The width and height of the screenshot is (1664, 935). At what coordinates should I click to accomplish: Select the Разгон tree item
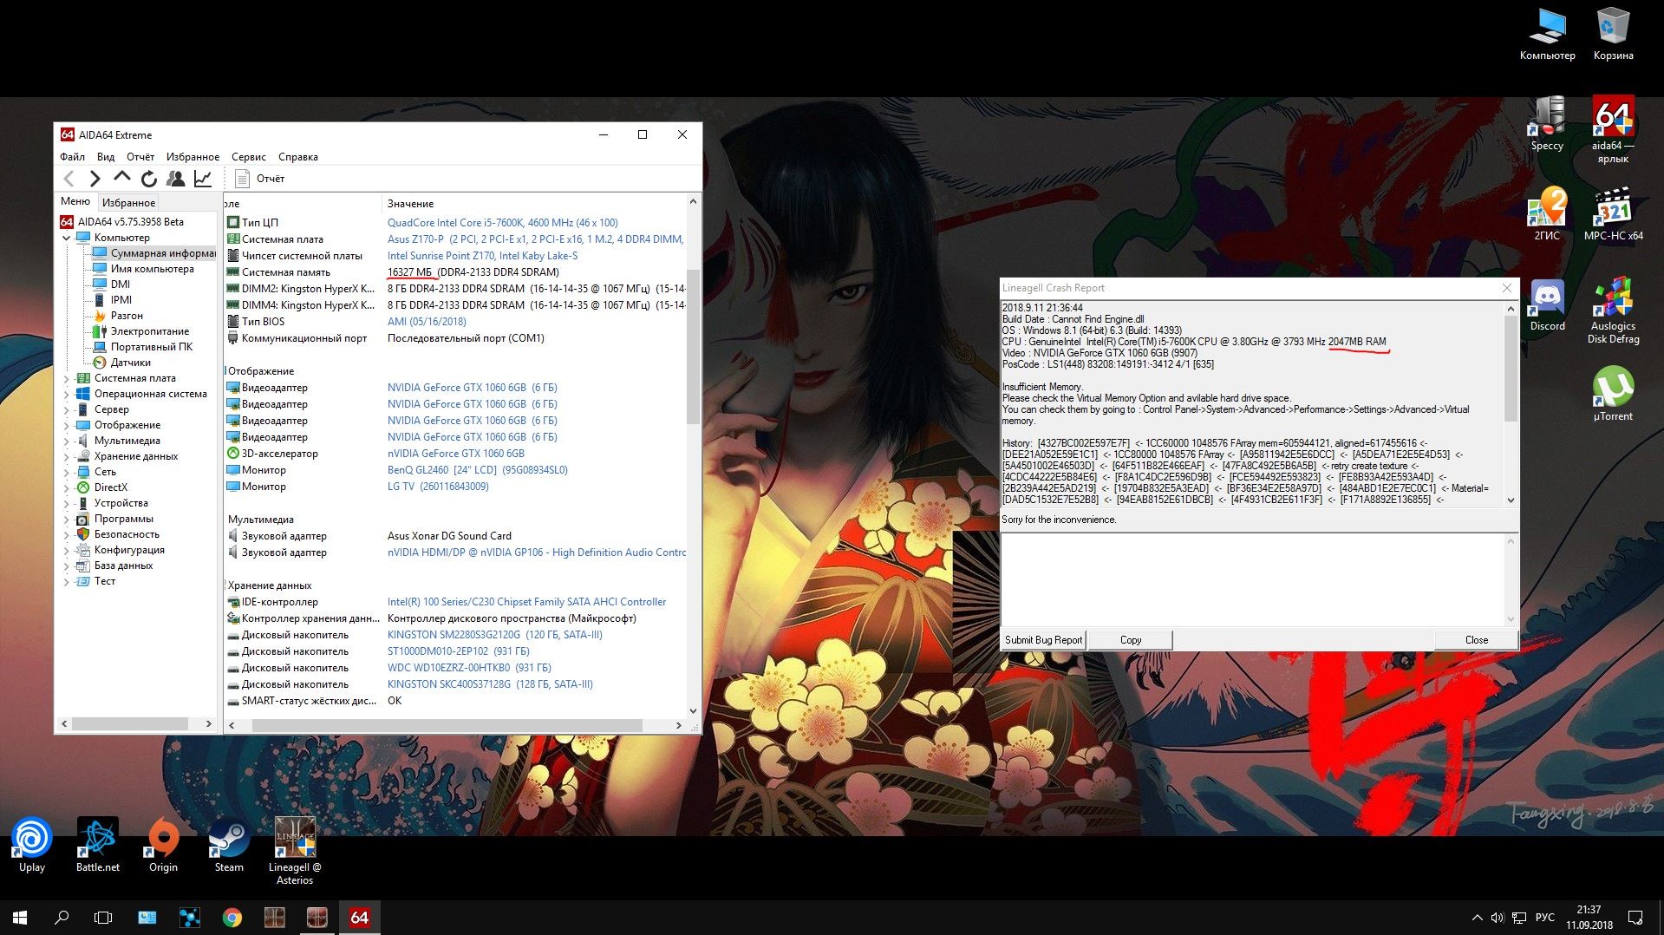(118, 316)
